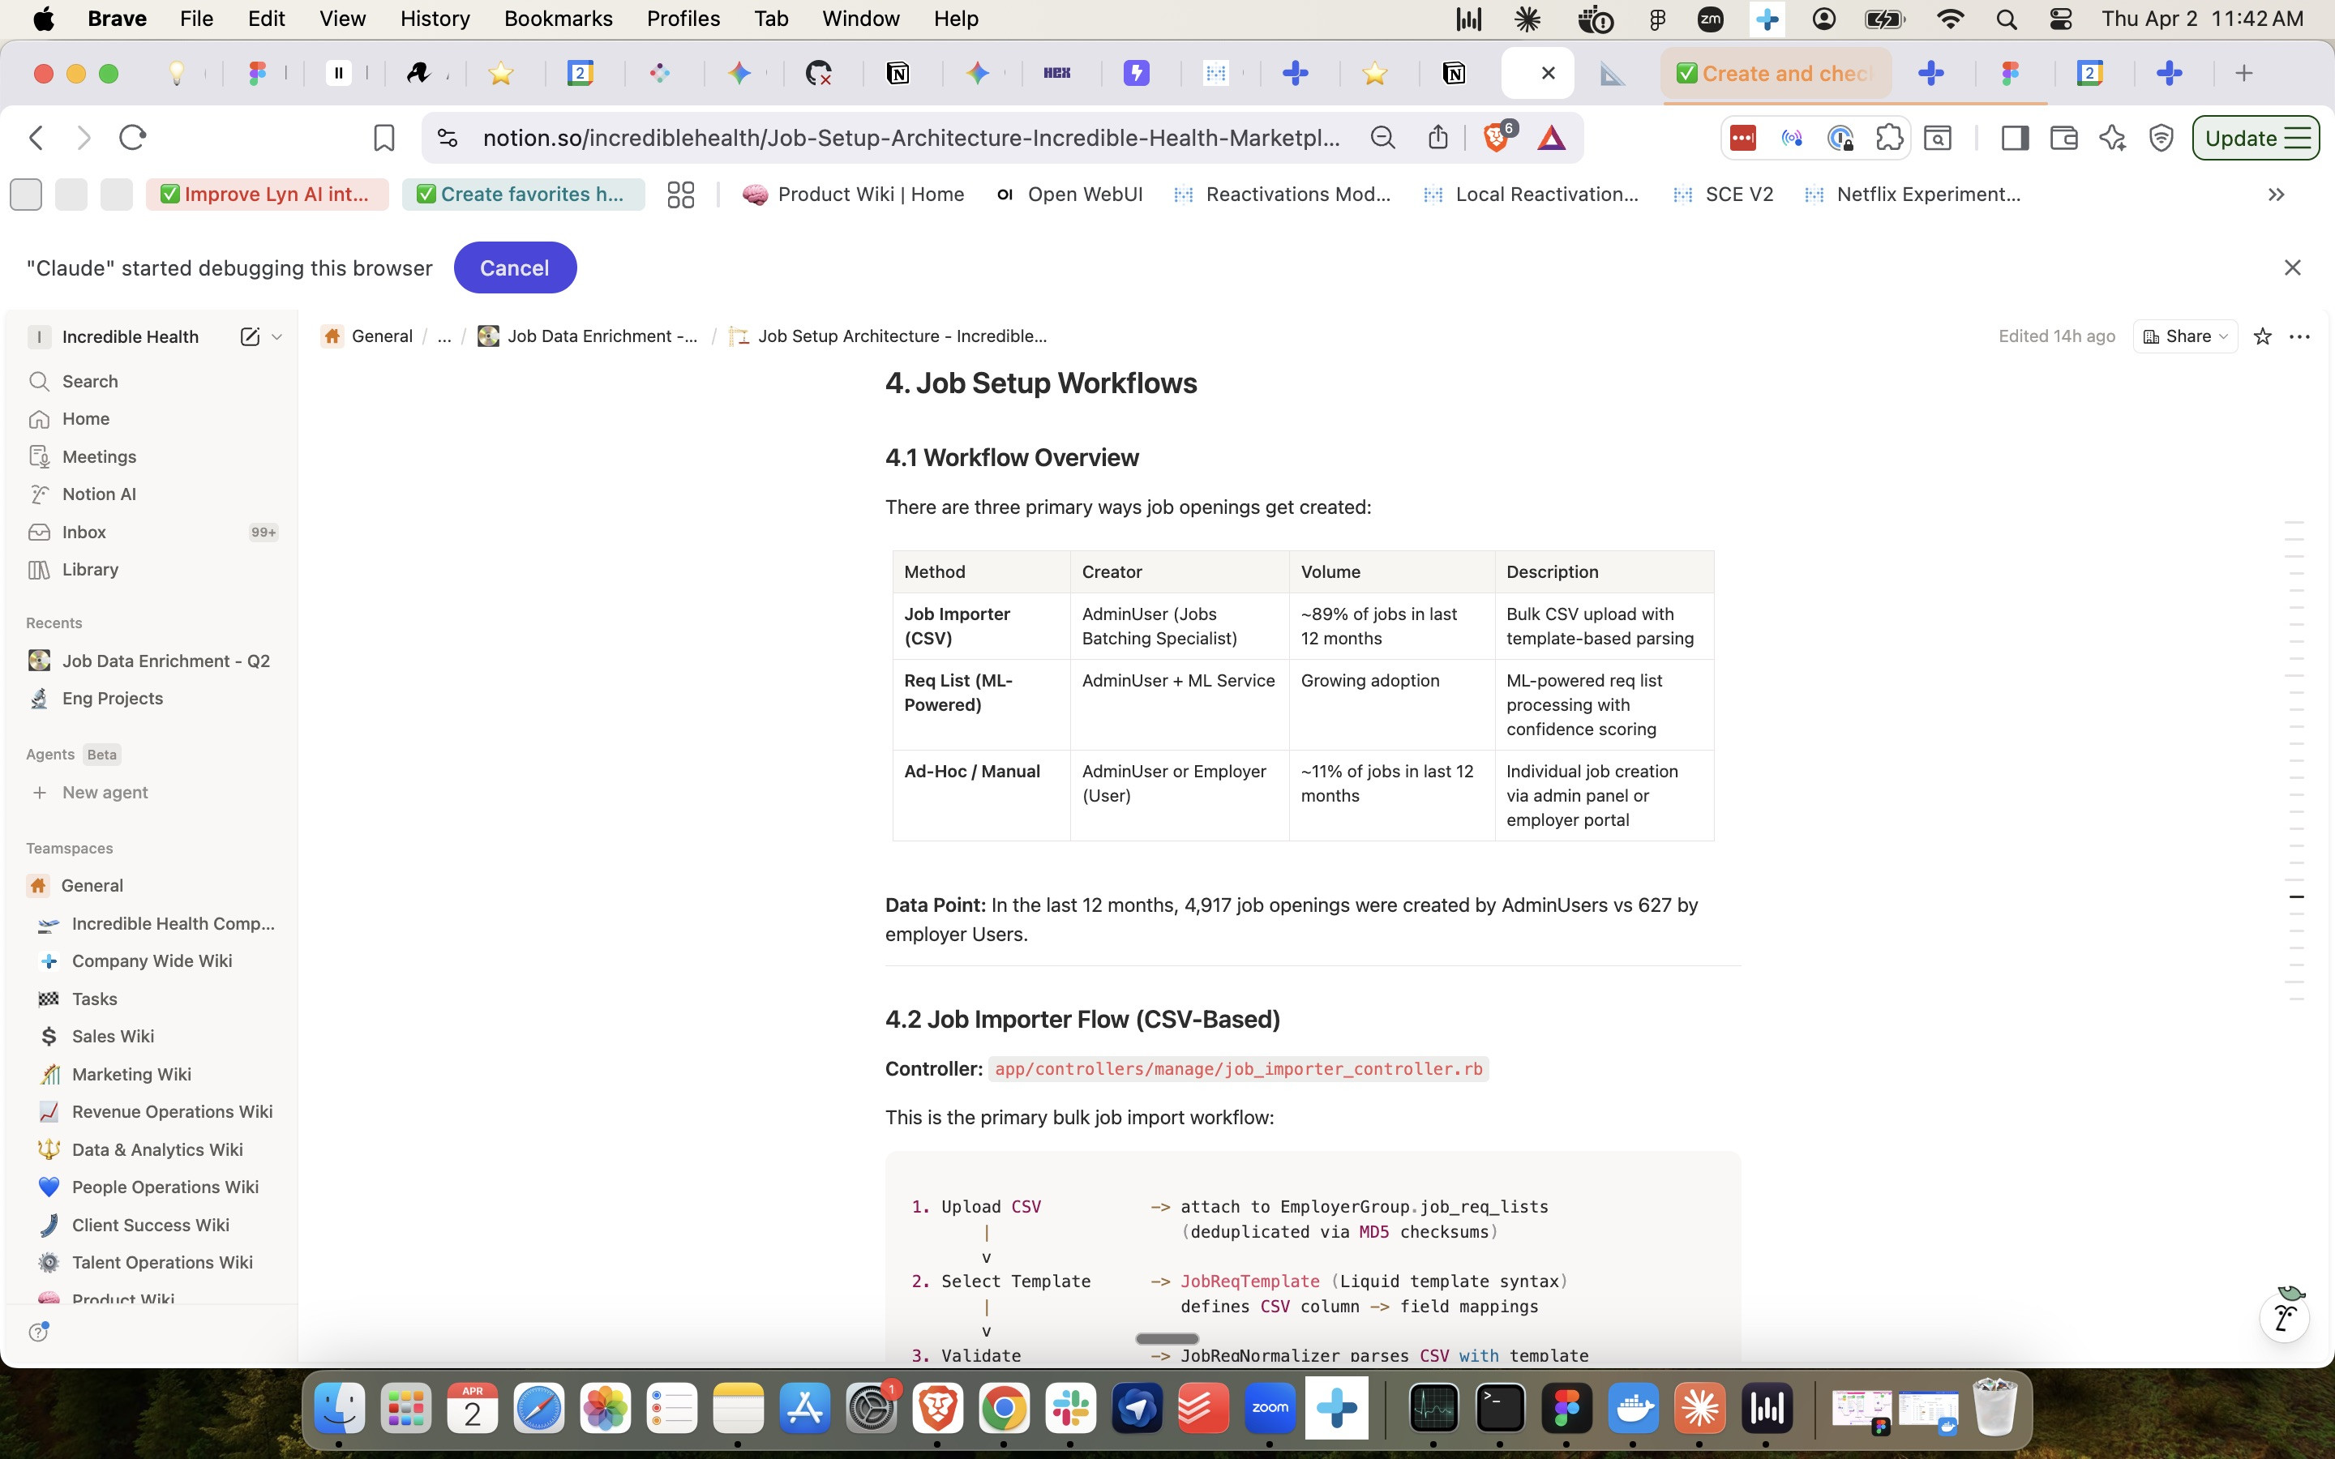The height and width of the screenshot is (1459, 2335).
Task: Favorite this Notion page with the star
Action: pos(2262,336)
